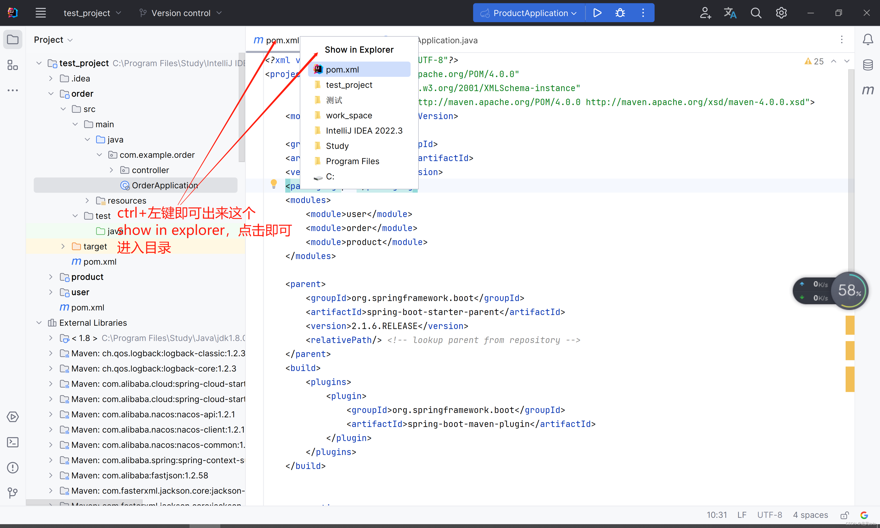Select pom.xml from Show in Explorer menu
Screen dimensions: 880x528
[343, 69]
